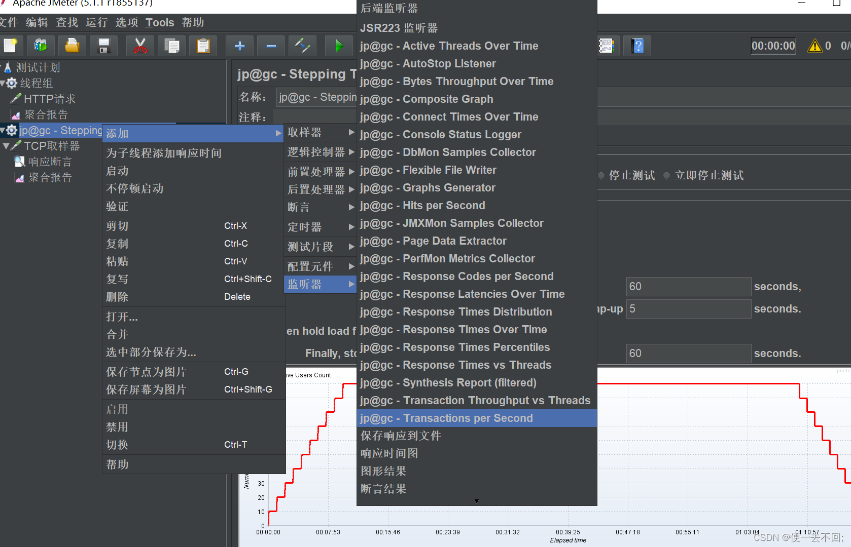The height and width of the screenshot is (547, 851).
Task: Choose jp@gc - Active Threads Over Time
Action: point(477,46)
